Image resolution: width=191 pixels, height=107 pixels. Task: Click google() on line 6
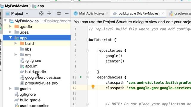click(x=114, y=56)
